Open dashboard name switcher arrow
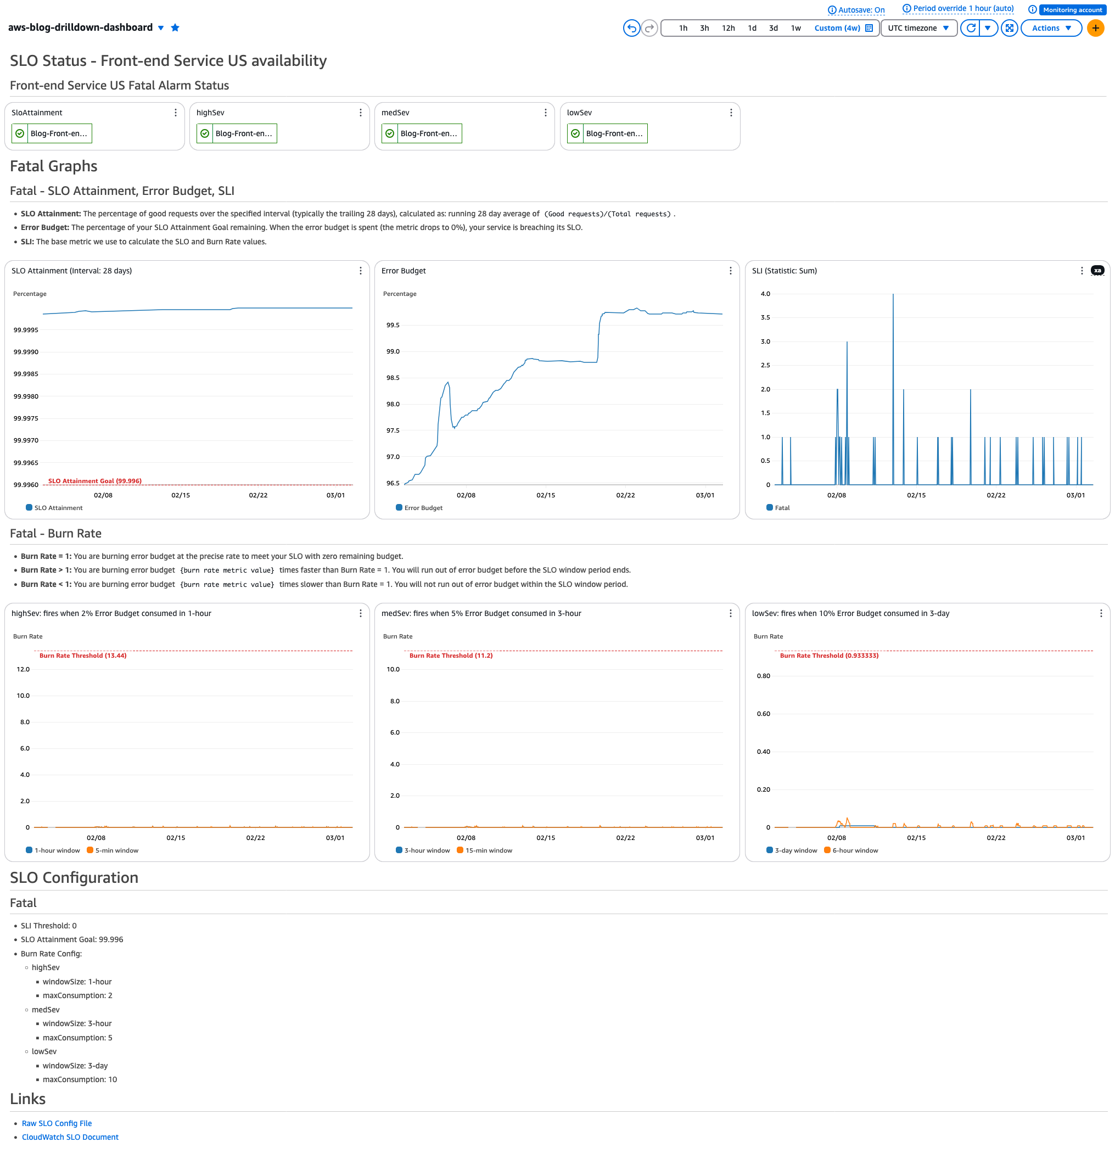The height and width of the screenshot is (1159, 1115). 161,28
